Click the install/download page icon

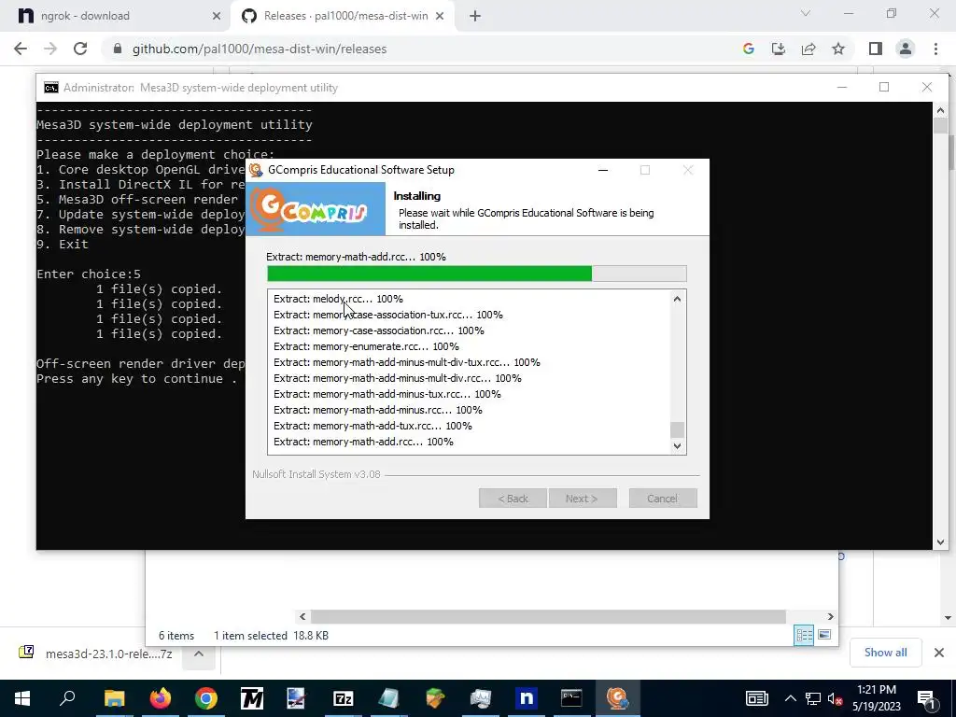pos(779,49)
